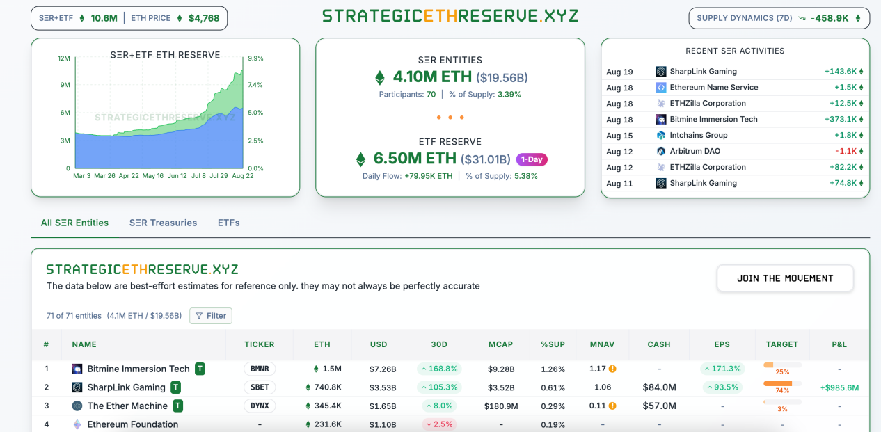Click the Ethereum Foundation logo in row 4

point(77,424)
